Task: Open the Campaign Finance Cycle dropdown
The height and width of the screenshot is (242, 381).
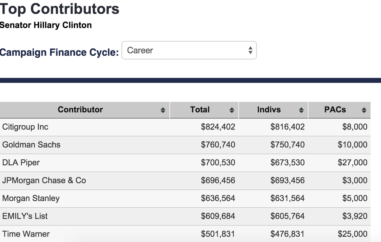Action: pos(189,50)
